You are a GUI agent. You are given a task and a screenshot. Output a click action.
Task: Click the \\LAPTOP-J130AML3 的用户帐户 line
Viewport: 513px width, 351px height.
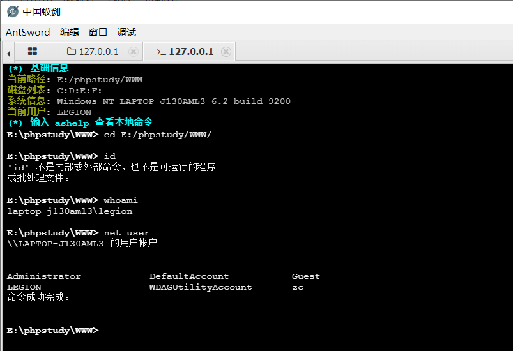[82, 243]
